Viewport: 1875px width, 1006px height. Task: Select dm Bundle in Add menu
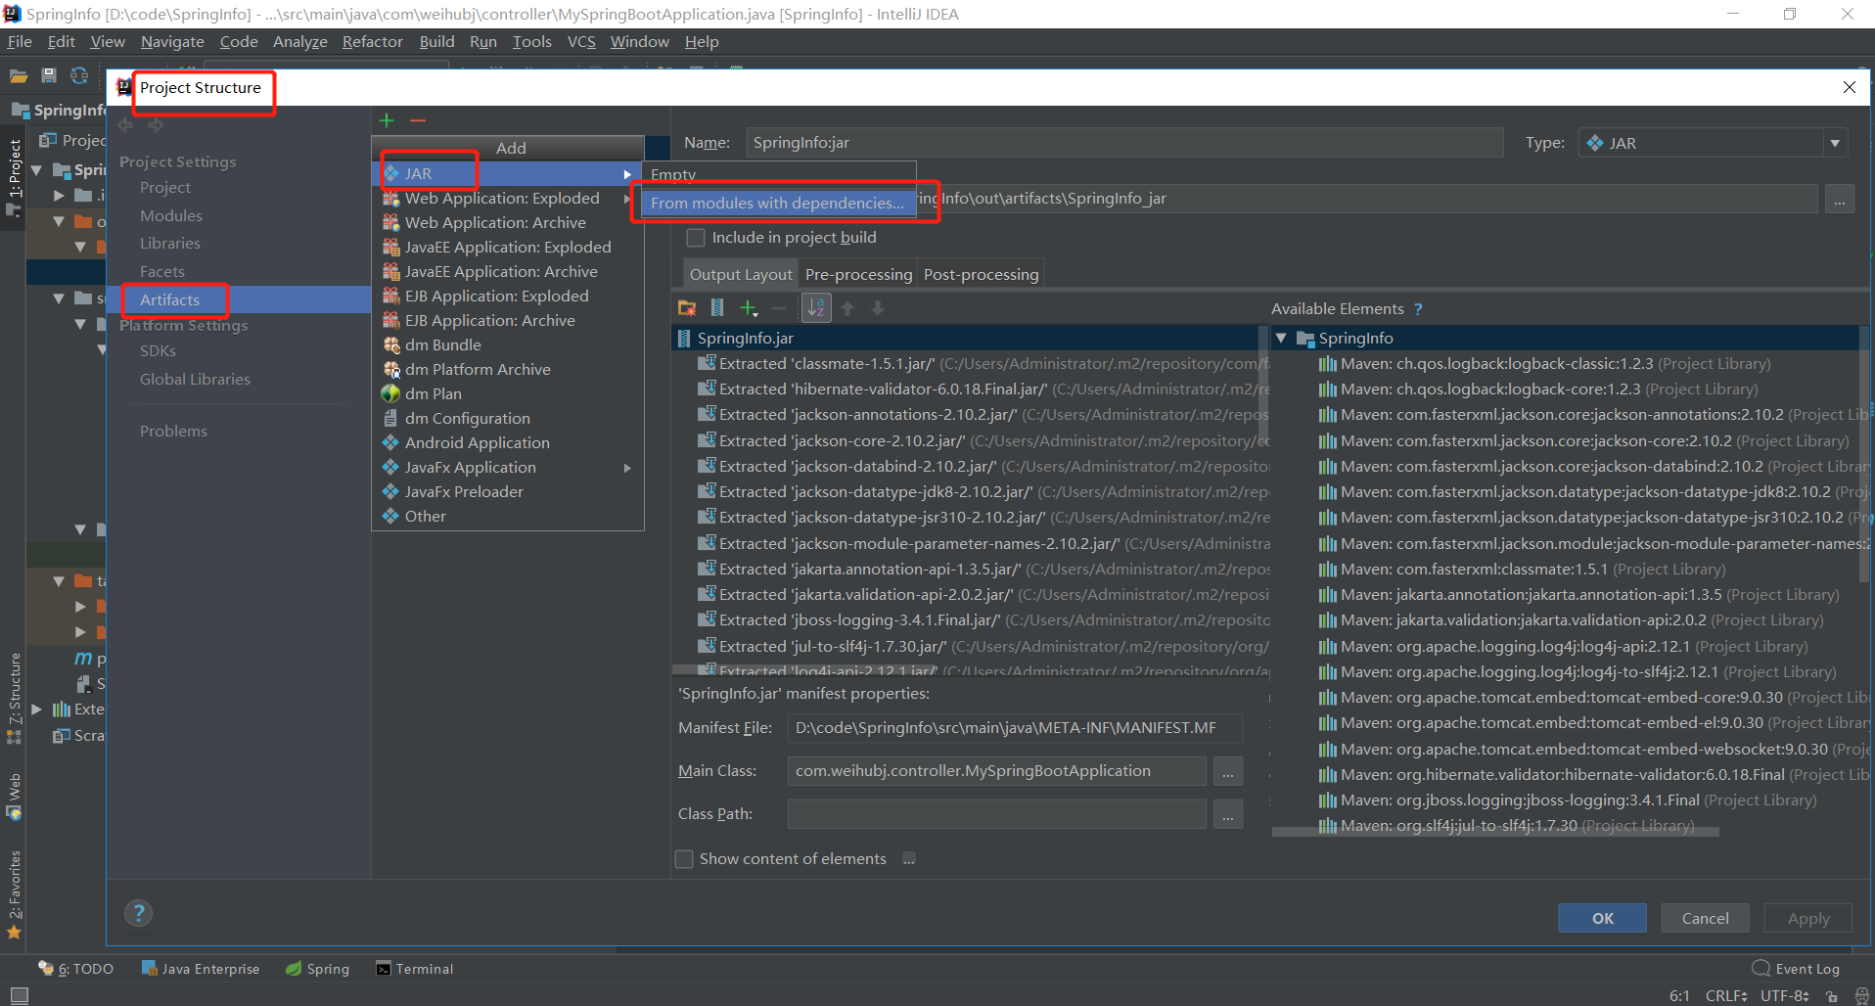tap(507, 345)
